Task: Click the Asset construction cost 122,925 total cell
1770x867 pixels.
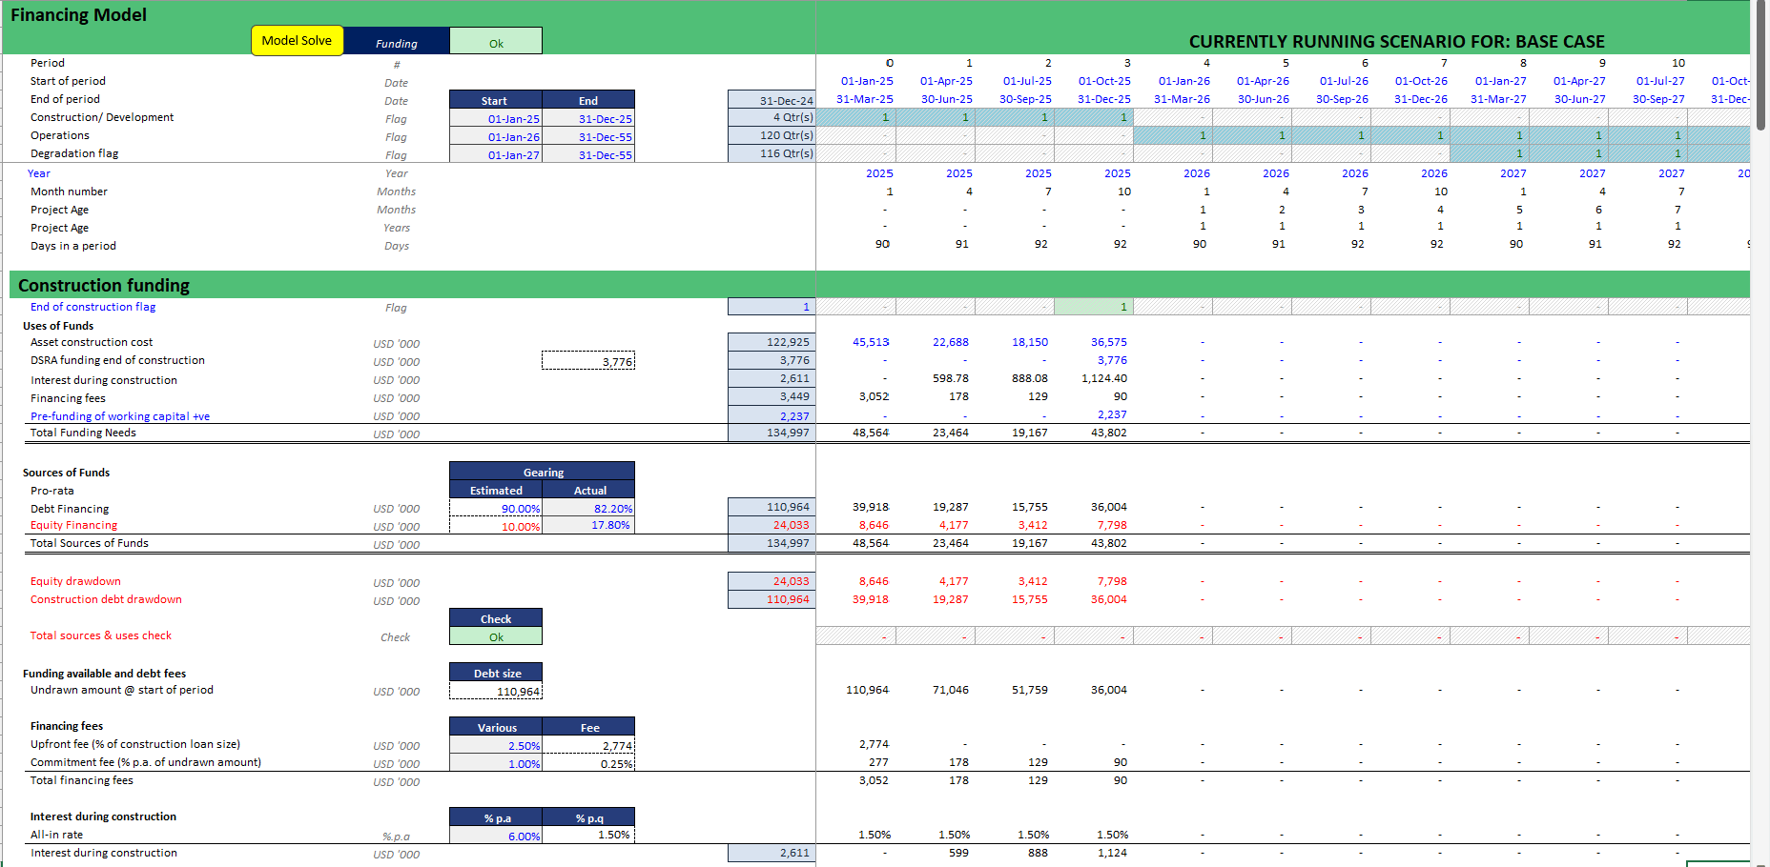Action: pyautogui.click(x=772, y=342)
